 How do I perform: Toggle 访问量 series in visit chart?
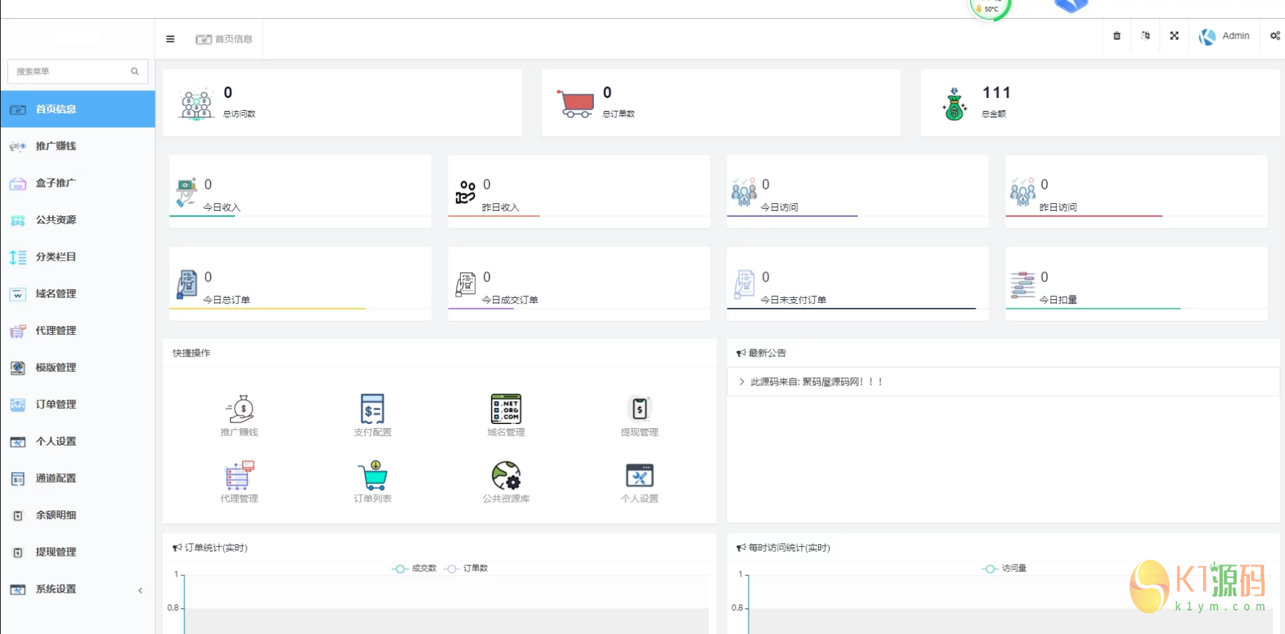[x=1005, y=569]
